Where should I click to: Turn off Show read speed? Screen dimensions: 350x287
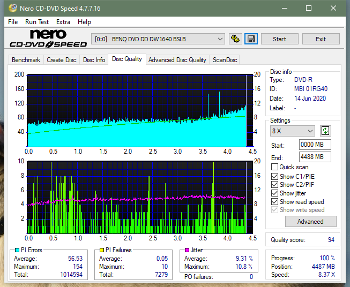point(274,201)
